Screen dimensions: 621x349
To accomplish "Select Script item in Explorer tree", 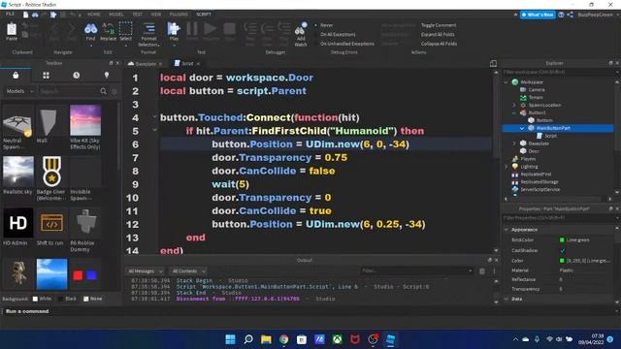I will click(550, 136).
